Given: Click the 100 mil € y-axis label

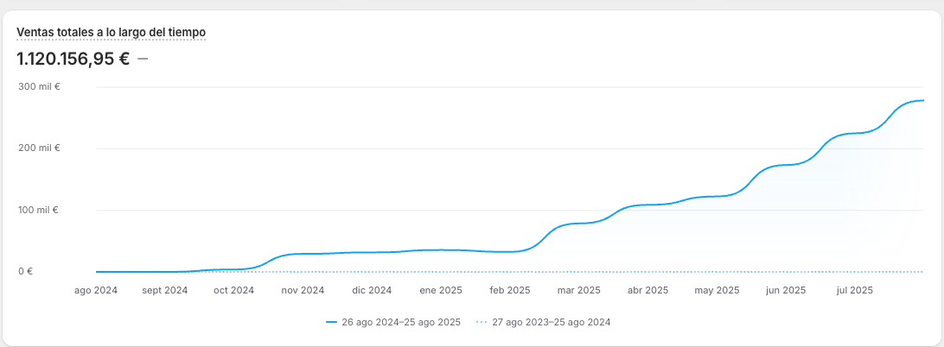Looking at the screenshot, I should [x=38, y=210].
